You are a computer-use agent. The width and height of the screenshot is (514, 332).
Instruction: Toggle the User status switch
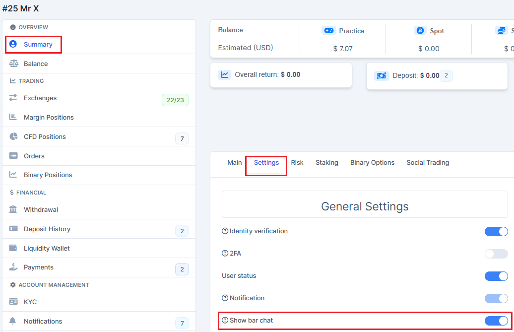tap(496, 276)
